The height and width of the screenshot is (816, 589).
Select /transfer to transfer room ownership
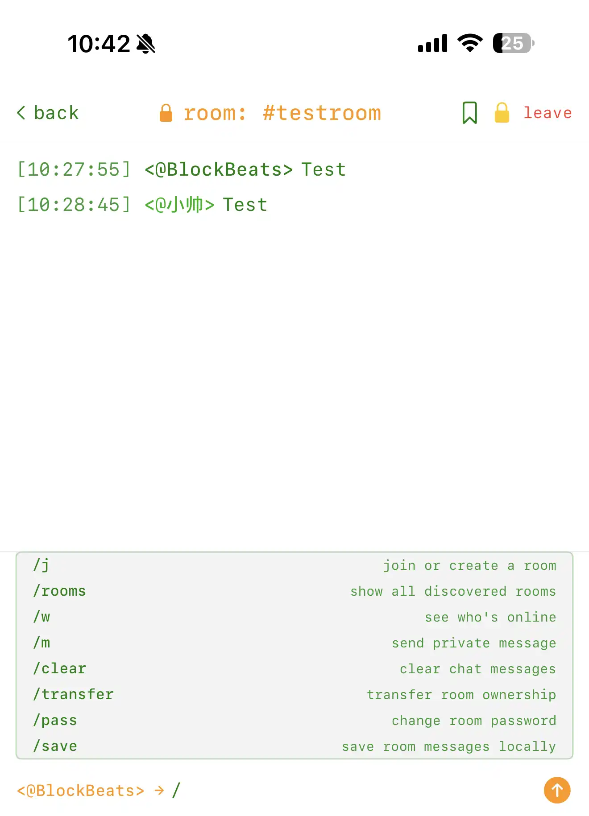pos(73,694)
